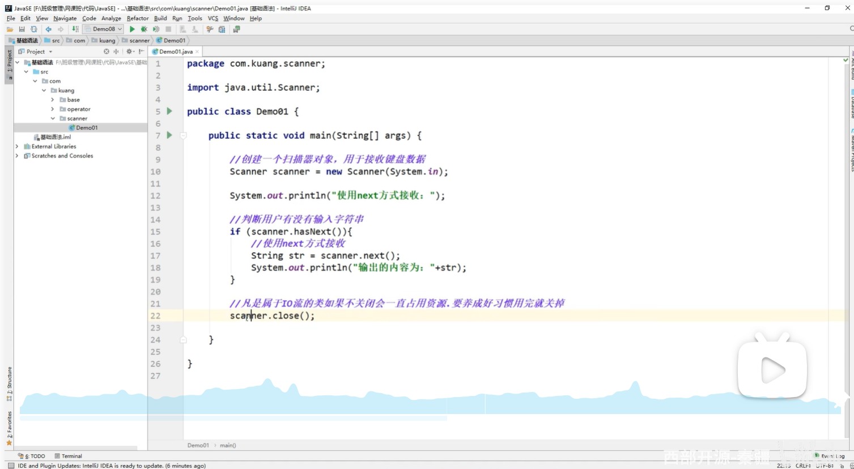Expand Scratches and Consoles node
854x469 pixels.
click(17, 156)
